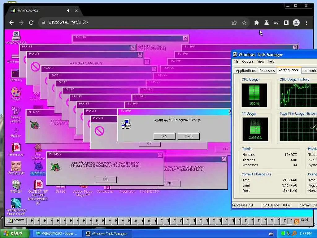
Task: Open the Robby desktop icon
Action: pyautogui.click(x=16, y=133)
